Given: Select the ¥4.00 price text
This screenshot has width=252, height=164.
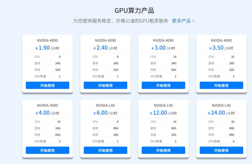Looking at the screenshot, I should (x=42, y=113).
